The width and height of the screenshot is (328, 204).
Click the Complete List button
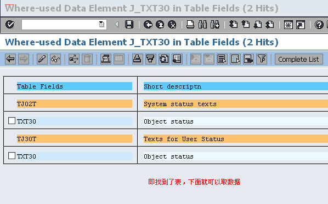(x=299, y=59)
